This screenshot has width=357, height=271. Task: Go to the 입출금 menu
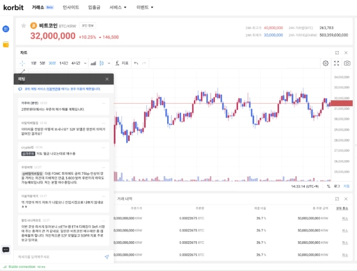click(94, 7)
